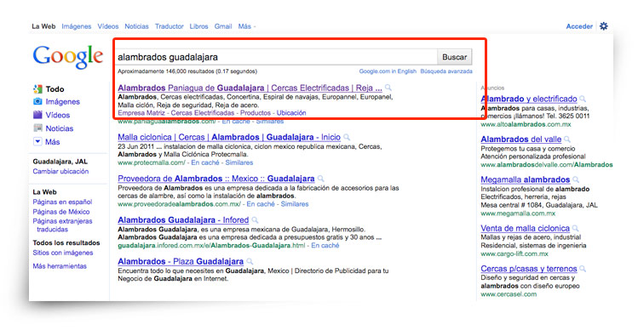Switch to Imágenes in top navigation
Screen dimensions: 638x336
pyautogui.click(x=77, y=26)
